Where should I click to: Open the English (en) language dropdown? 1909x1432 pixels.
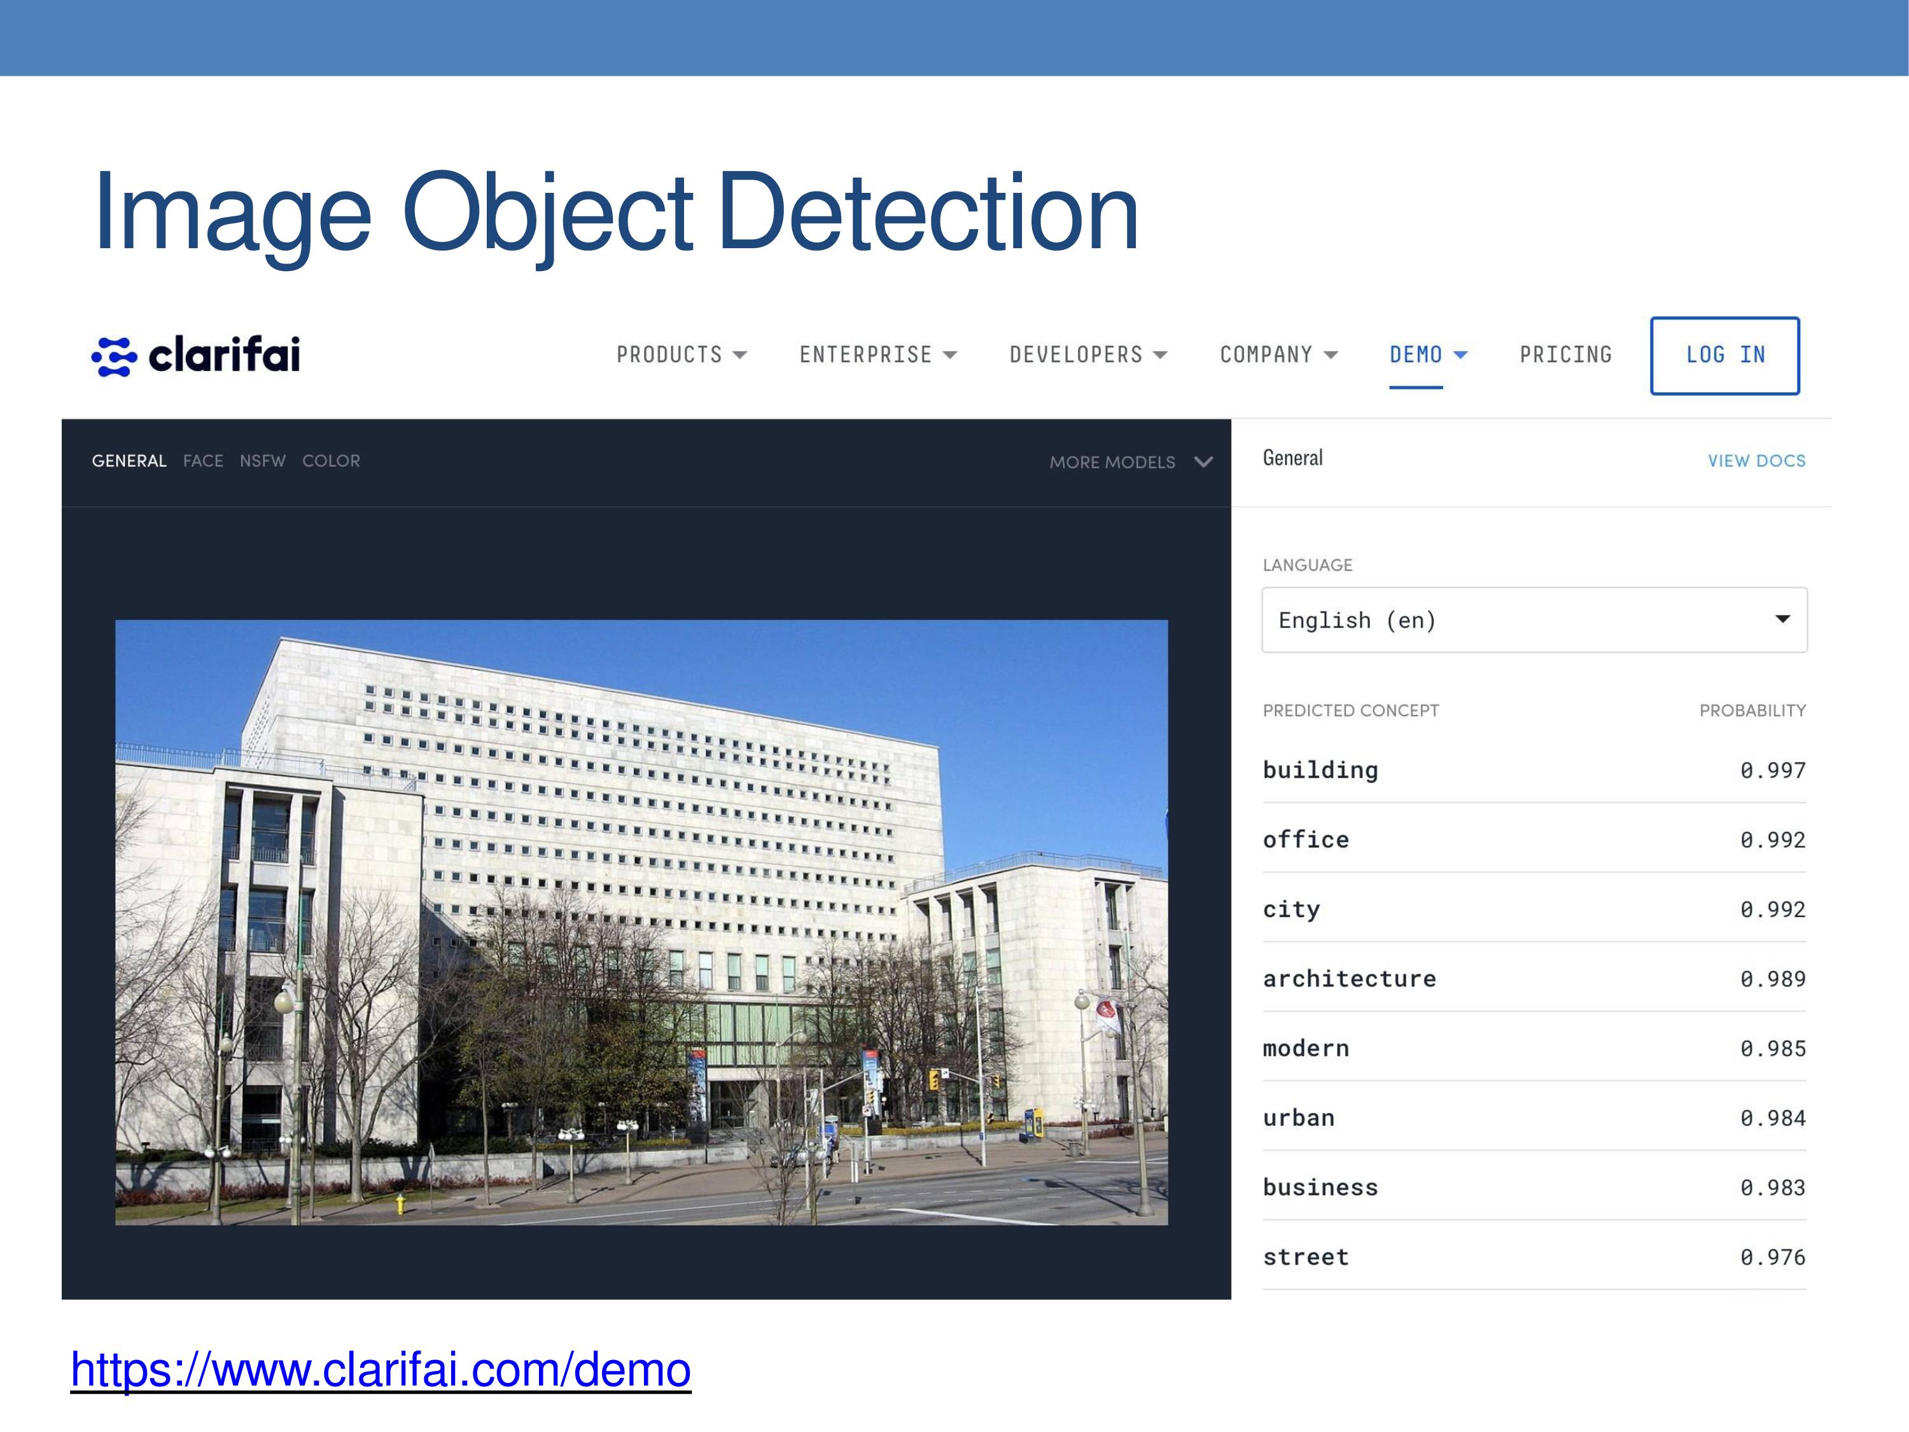tap(1534, 620)
